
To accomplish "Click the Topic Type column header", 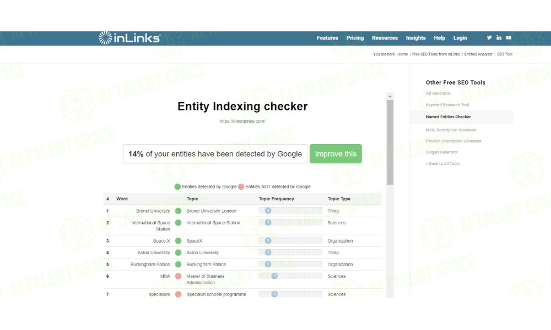I will point(339,199).
